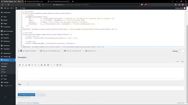Switch description editor to Visual tab
Image resolution: width=188 pixels, height=105 pixels.
[177, 62]
